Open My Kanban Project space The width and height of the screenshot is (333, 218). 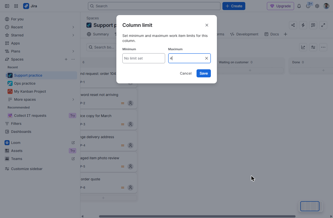tap(42, 91)
